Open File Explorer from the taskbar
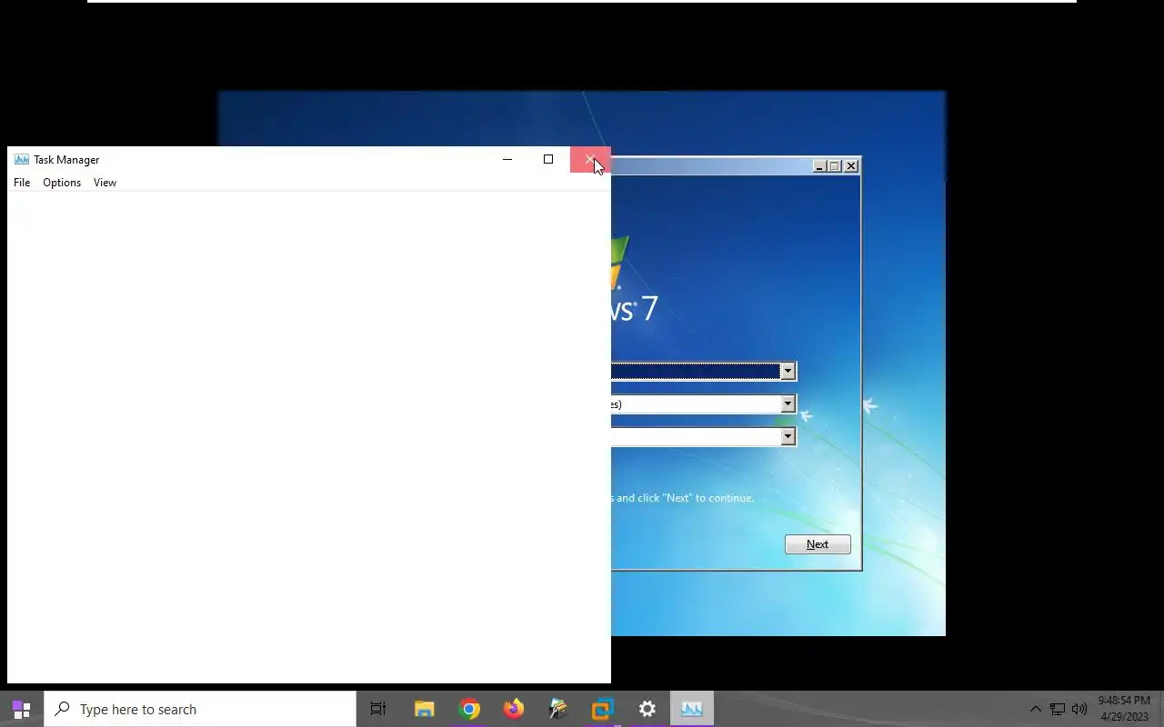This screenshot has width=1164, height=727. tap(424, 709)
